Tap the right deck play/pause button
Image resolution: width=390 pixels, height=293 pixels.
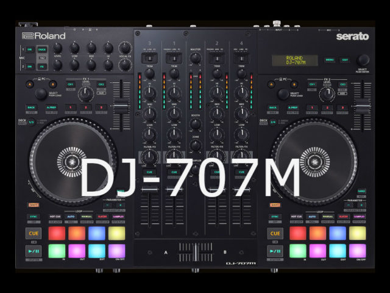click(x=275, y=251)
